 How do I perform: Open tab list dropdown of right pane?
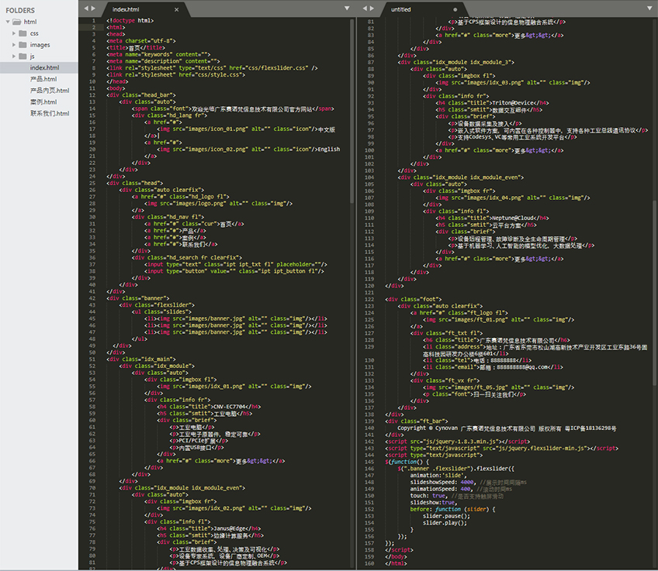pyautogui.click(x=650, y=9)
